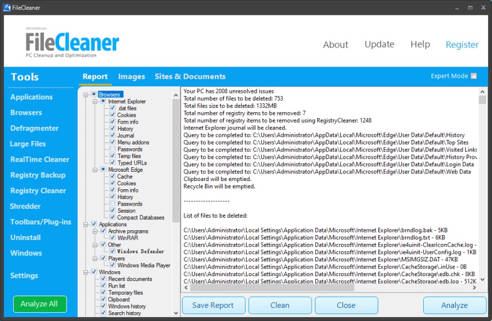This screenshot has width=492, height=321.
Task: Click the report vertical scroll-down arrow
Action: [483, 279]
